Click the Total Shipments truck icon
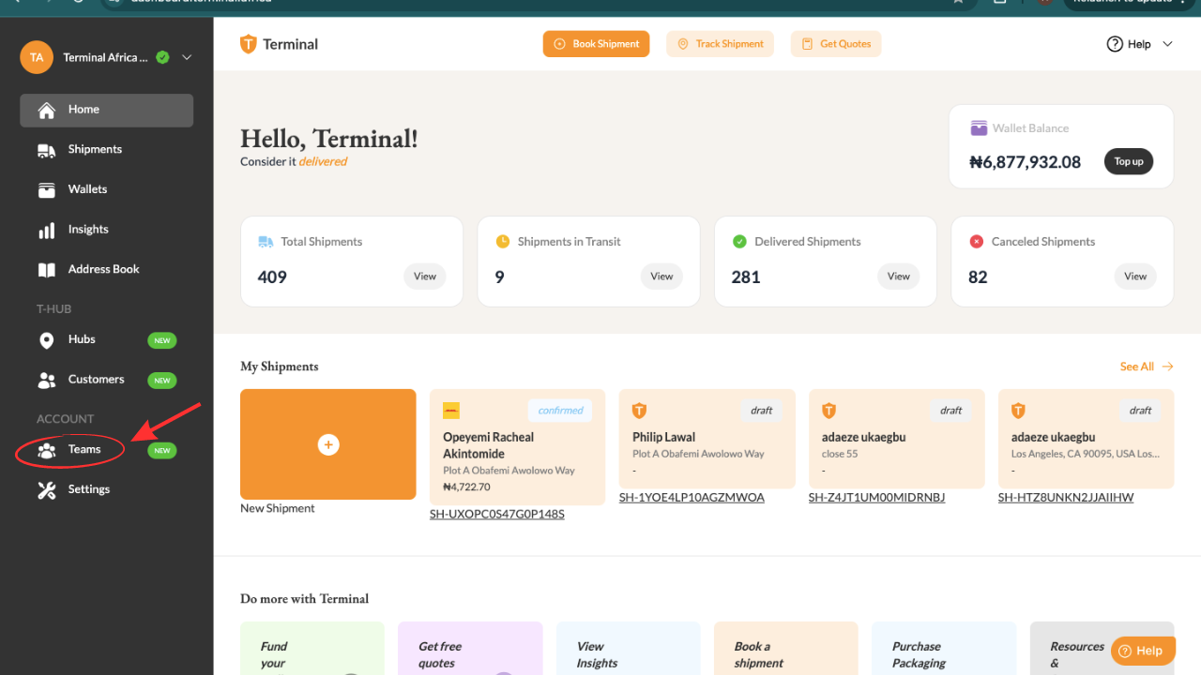The width and height of the screenshot is (1201, 675). pyautogui.click(x=266, y=242)
